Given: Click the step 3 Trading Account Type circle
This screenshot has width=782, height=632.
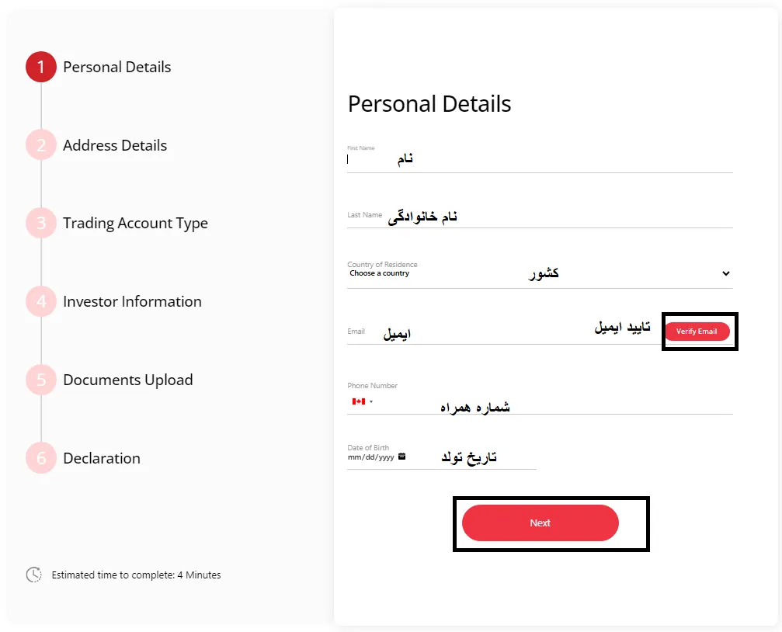Looking at the screenshot, I should click(40, 223).
